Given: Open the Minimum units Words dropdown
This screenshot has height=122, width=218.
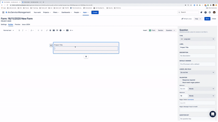Looking at the screenshot, I should click(x=202, y=89).
